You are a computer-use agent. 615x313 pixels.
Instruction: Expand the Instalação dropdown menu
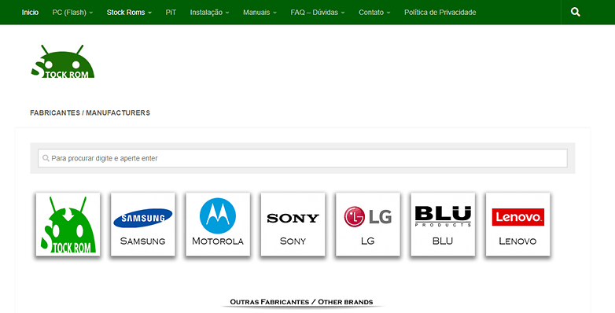coord(209,12)
